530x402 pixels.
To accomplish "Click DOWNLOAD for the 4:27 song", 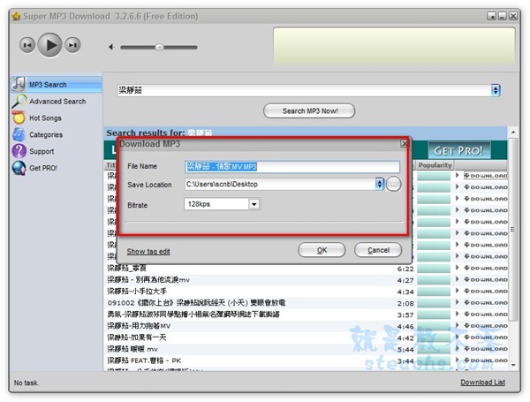I will point(485,279).
